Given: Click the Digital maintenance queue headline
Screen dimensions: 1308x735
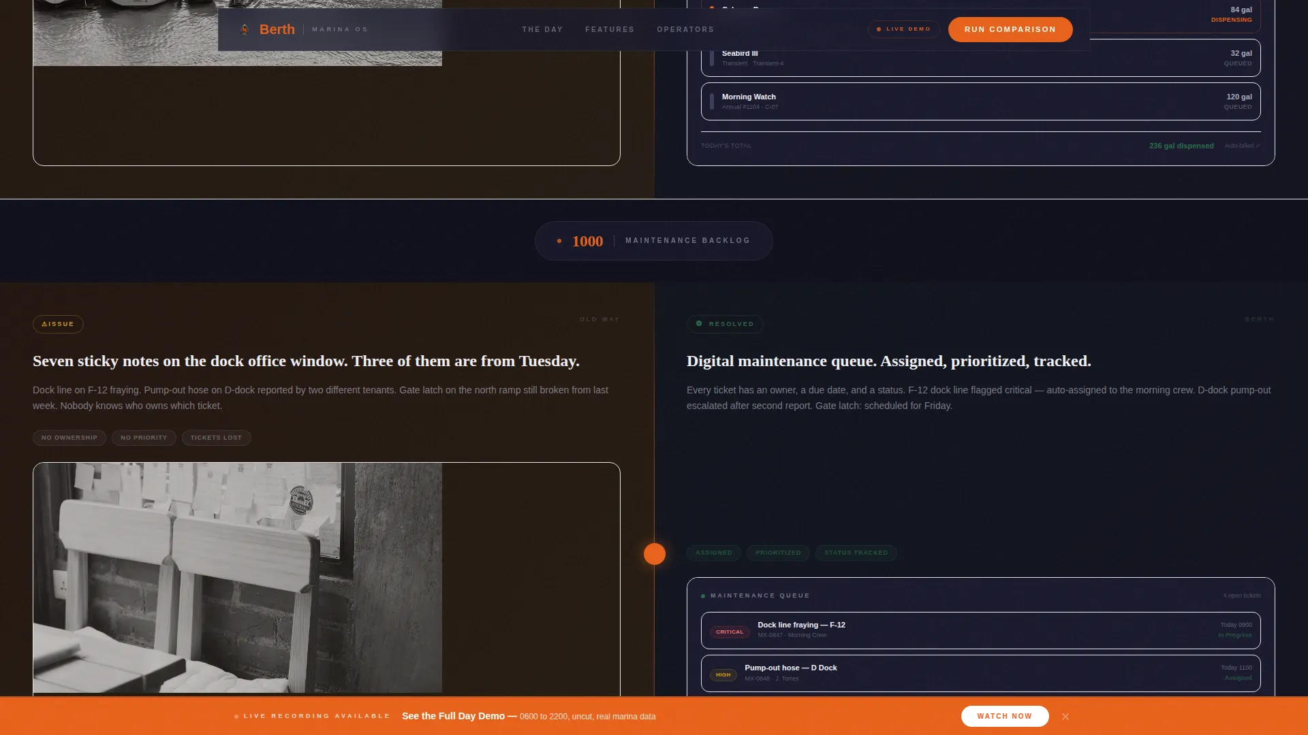Looking at the screenshot, I should click(x=888, y=361).
